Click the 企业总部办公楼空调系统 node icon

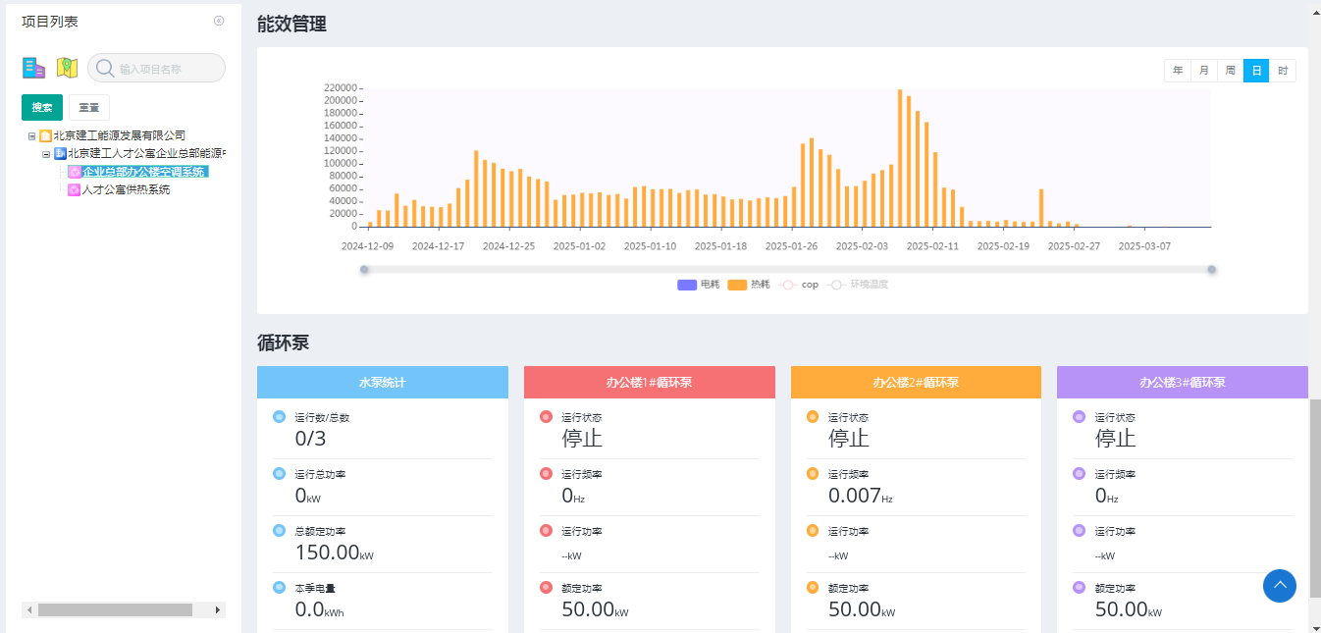pos(75,172)
